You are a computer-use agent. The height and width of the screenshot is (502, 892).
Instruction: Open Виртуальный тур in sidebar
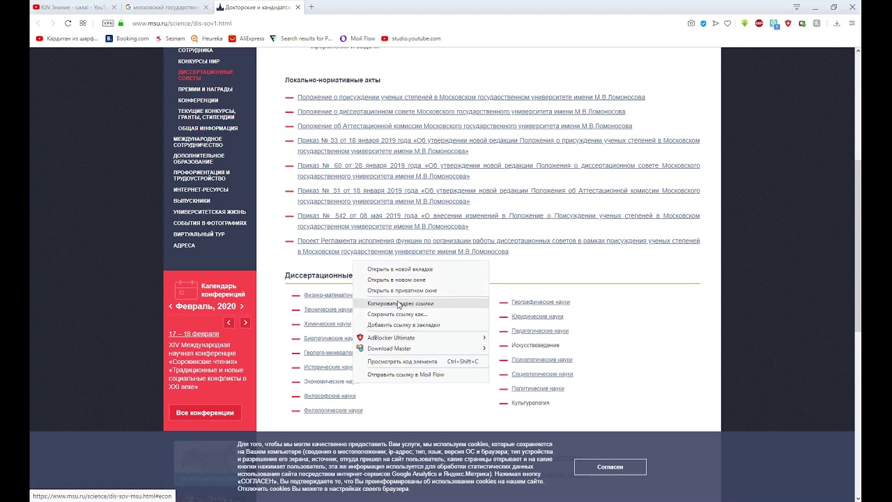coord(199,234)
